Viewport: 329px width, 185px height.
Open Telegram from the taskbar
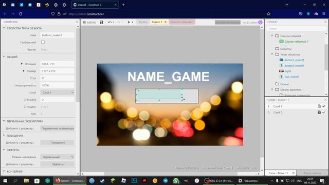click(166, 180)
